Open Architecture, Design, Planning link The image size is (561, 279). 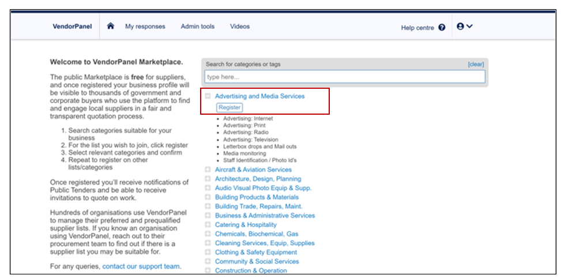258,179
